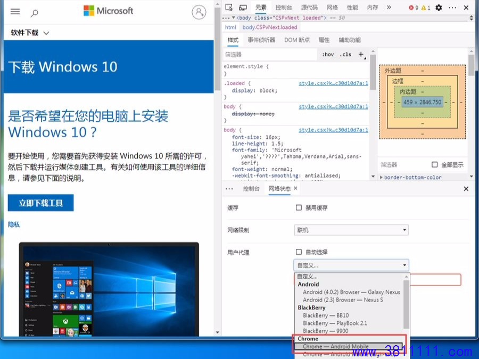
Task: Activate the inspect element picker icon
Action: [229, 7]
